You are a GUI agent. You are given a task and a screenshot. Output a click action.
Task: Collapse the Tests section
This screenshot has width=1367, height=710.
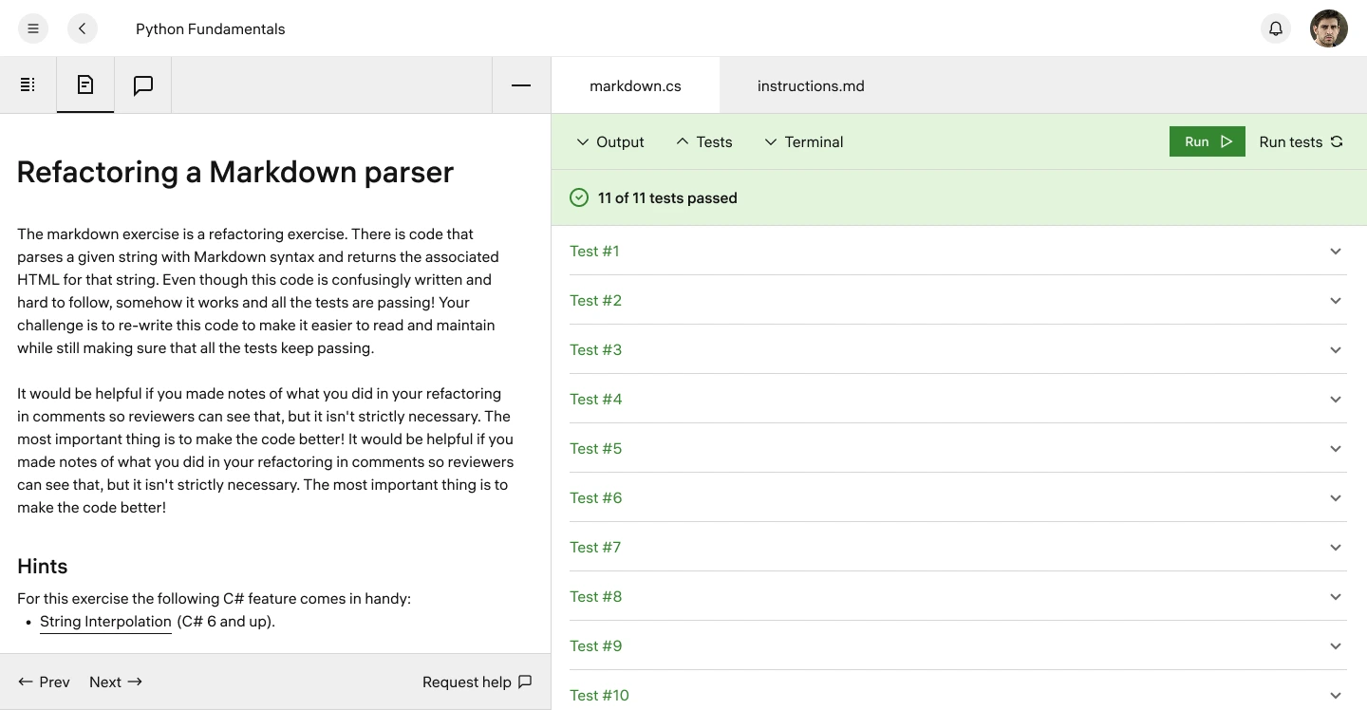click(x=704, y=141)
